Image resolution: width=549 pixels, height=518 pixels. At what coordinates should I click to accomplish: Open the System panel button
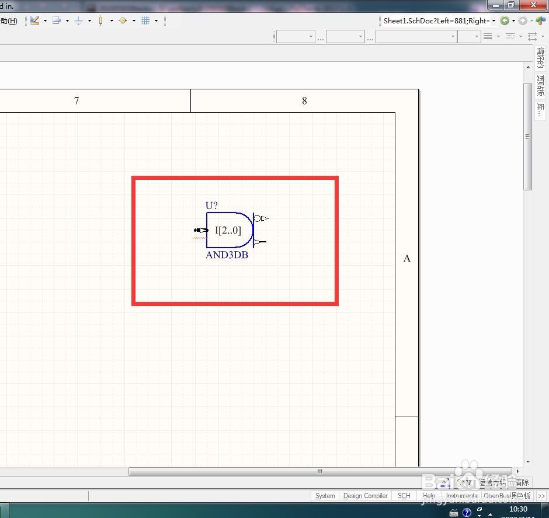(x=325, y=496)
